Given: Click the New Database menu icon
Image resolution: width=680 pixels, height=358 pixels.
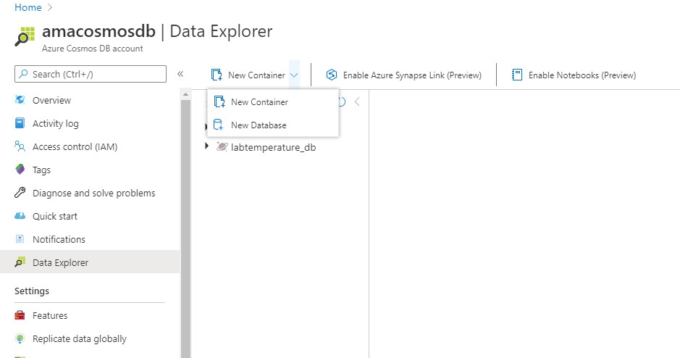Looking at the screenshot, I should tap(219, 125).
